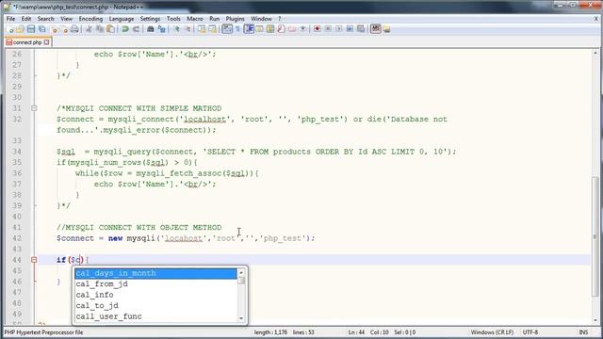Undo last edit with green arrow
603x339 pixels.
(x=125, y=29)
